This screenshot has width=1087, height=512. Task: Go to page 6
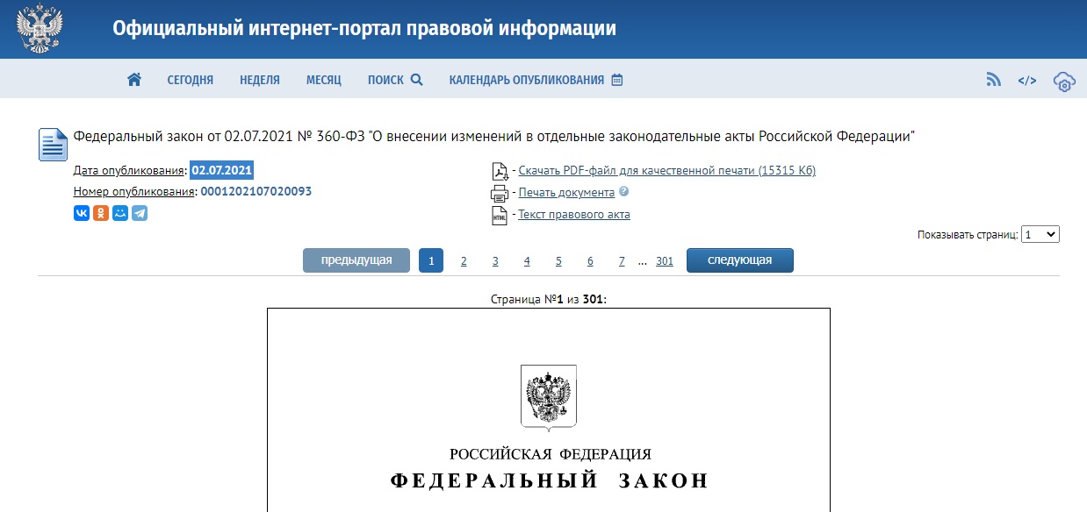pyautogui.click(x=590, y=261)
